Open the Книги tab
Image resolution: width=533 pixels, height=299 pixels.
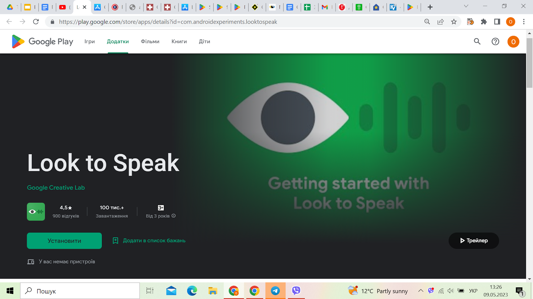tap(179, 42)
